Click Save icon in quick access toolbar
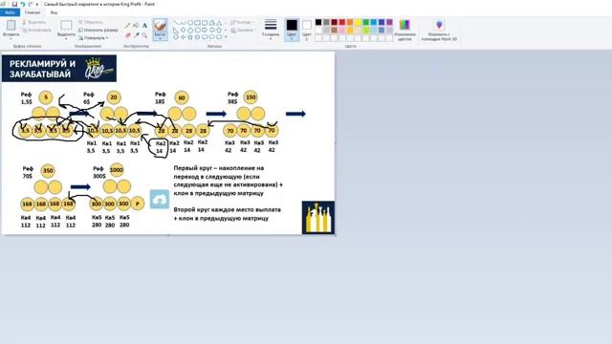This screenshot has width=612, height=344. tap(14, 4)
